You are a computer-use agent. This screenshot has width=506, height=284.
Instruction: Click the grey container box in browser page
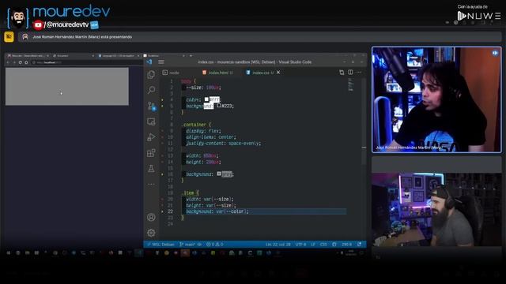click(66, 86)
